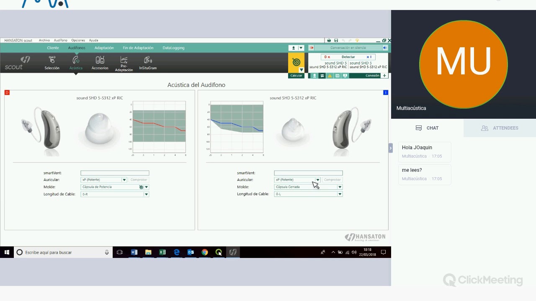Viewport: 536px width, 301px height.
Task: Open the Ayuda menu
Action: [x=94, y=41]
